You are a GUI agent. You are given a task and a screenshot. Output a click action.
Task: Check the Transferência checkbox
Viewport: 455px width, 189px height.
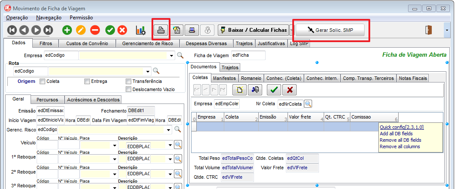129,82
